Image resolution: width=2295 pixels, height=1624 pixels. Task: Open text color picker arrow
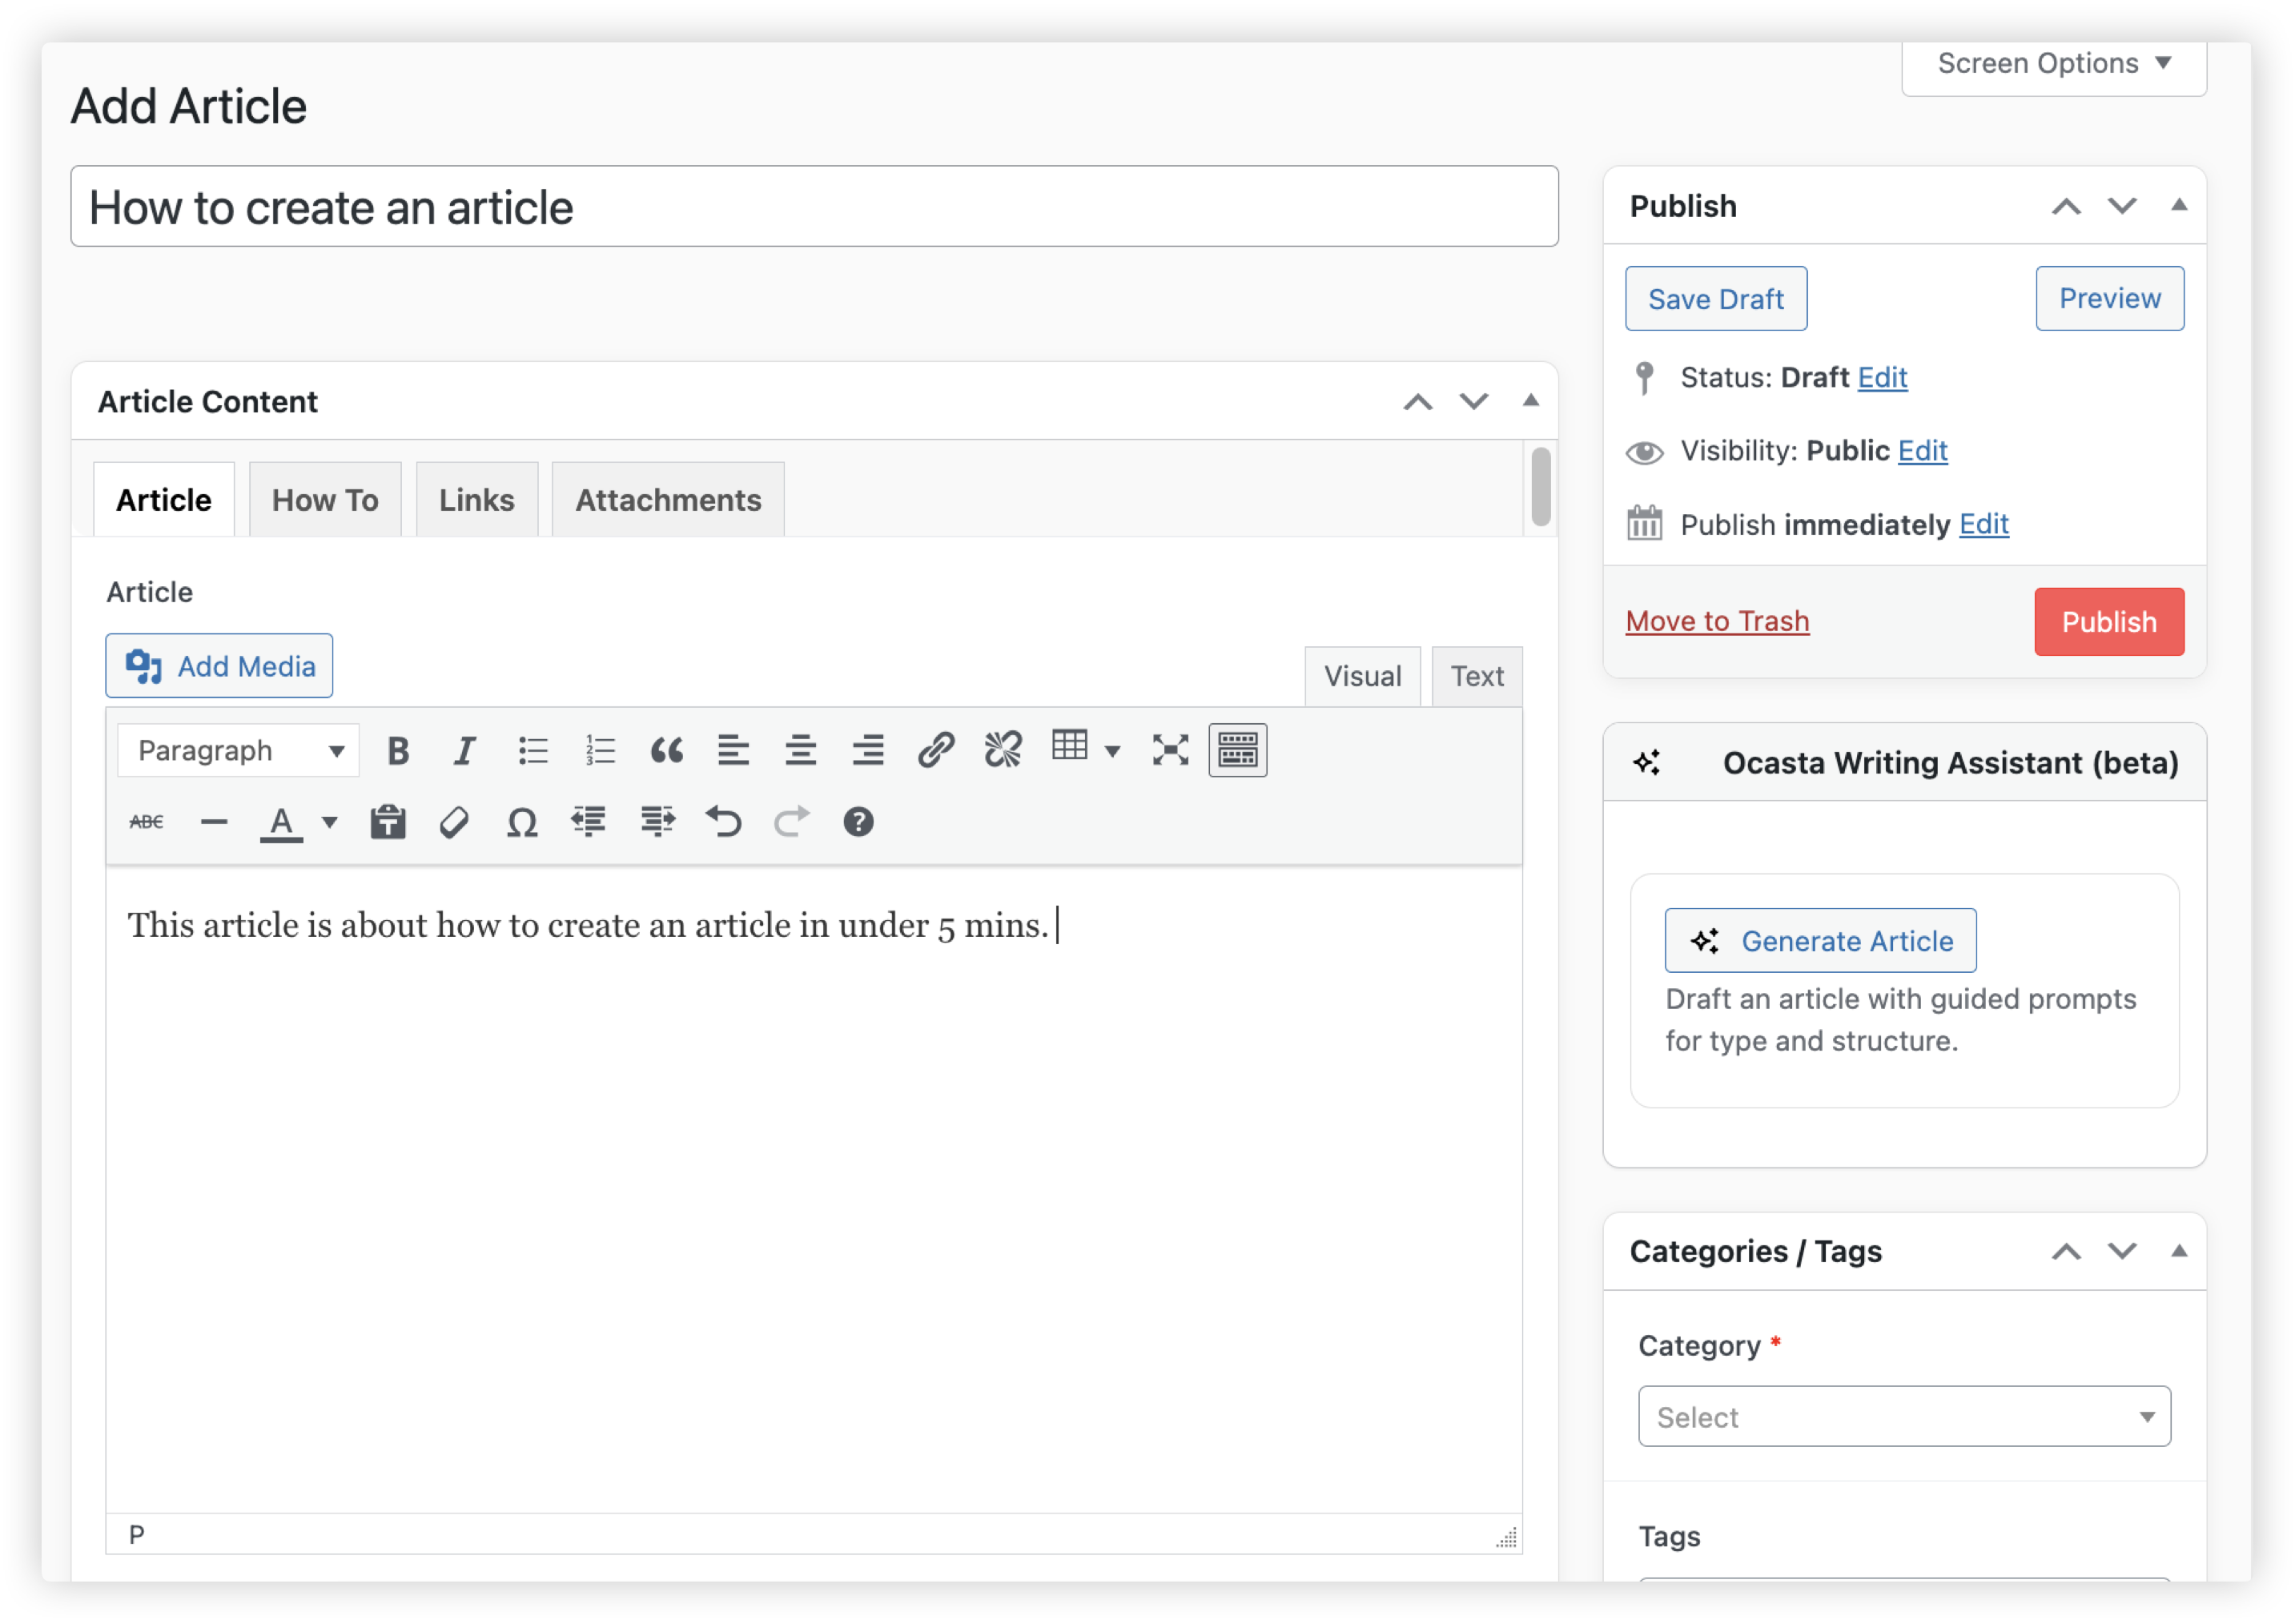[x=329, y=822]
